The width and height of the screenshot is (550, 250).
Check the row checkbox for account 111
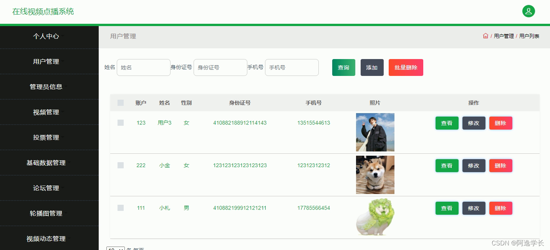(121, 208)
